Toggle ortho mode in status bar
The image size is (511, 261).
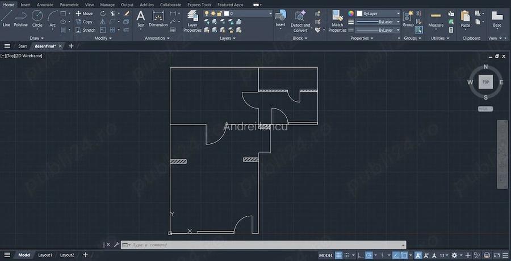tap(361, 255)
